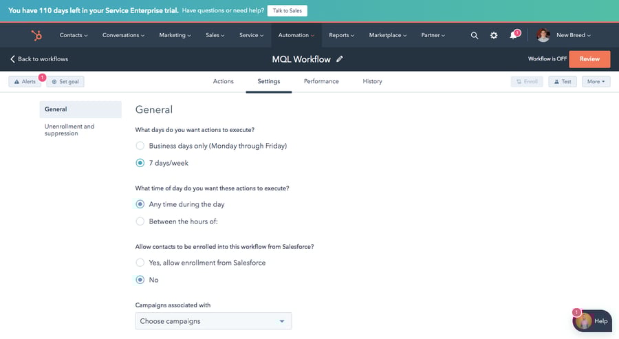Expand the Sales menu
This screenshot has width=619, height=339.
tap(215, 35)
